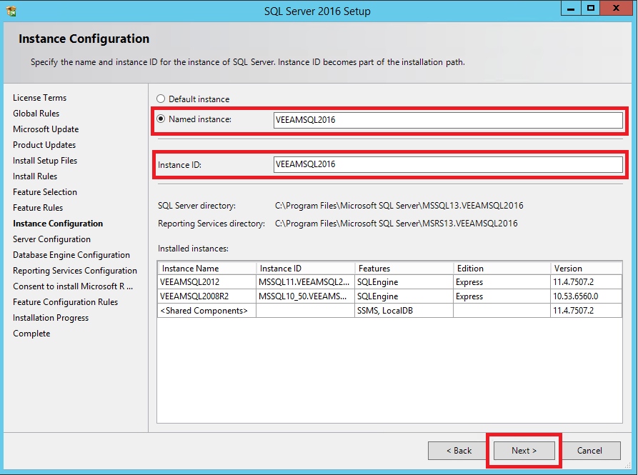Screen dimensions: 638x475
Task: Select the VEEAMSQL2008R2 instance row
Action: (390, 296)
